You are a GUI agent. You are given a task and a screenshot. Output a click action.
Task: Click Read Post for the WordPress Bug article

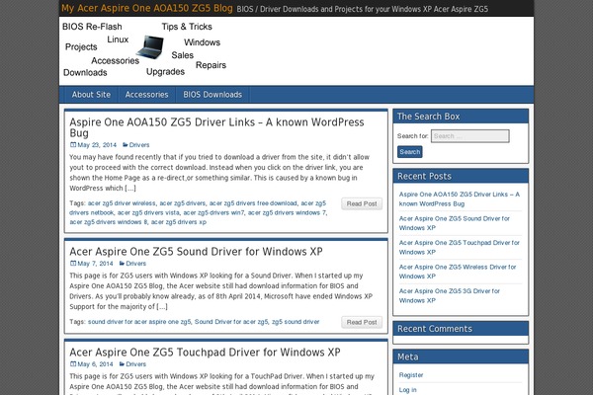tap(362, 203)
